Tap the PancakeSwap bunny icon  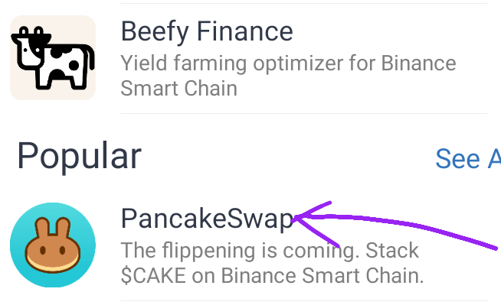click(53, 245)
